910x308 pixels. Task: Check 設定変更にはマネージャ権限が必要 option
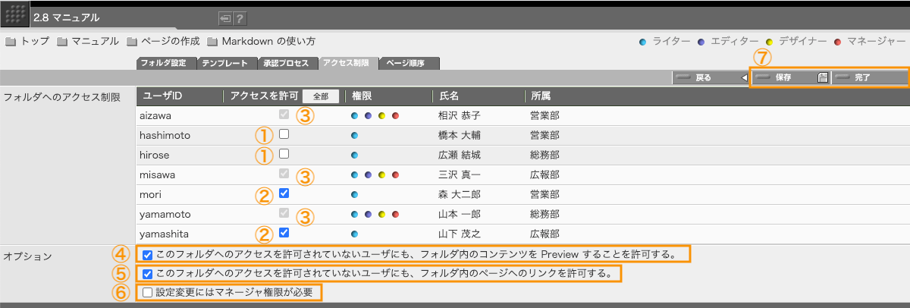pyautogui.click(x=147, y=292)
